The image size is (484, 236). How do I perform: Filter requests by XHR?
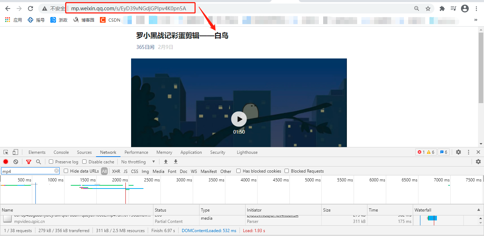116,171
